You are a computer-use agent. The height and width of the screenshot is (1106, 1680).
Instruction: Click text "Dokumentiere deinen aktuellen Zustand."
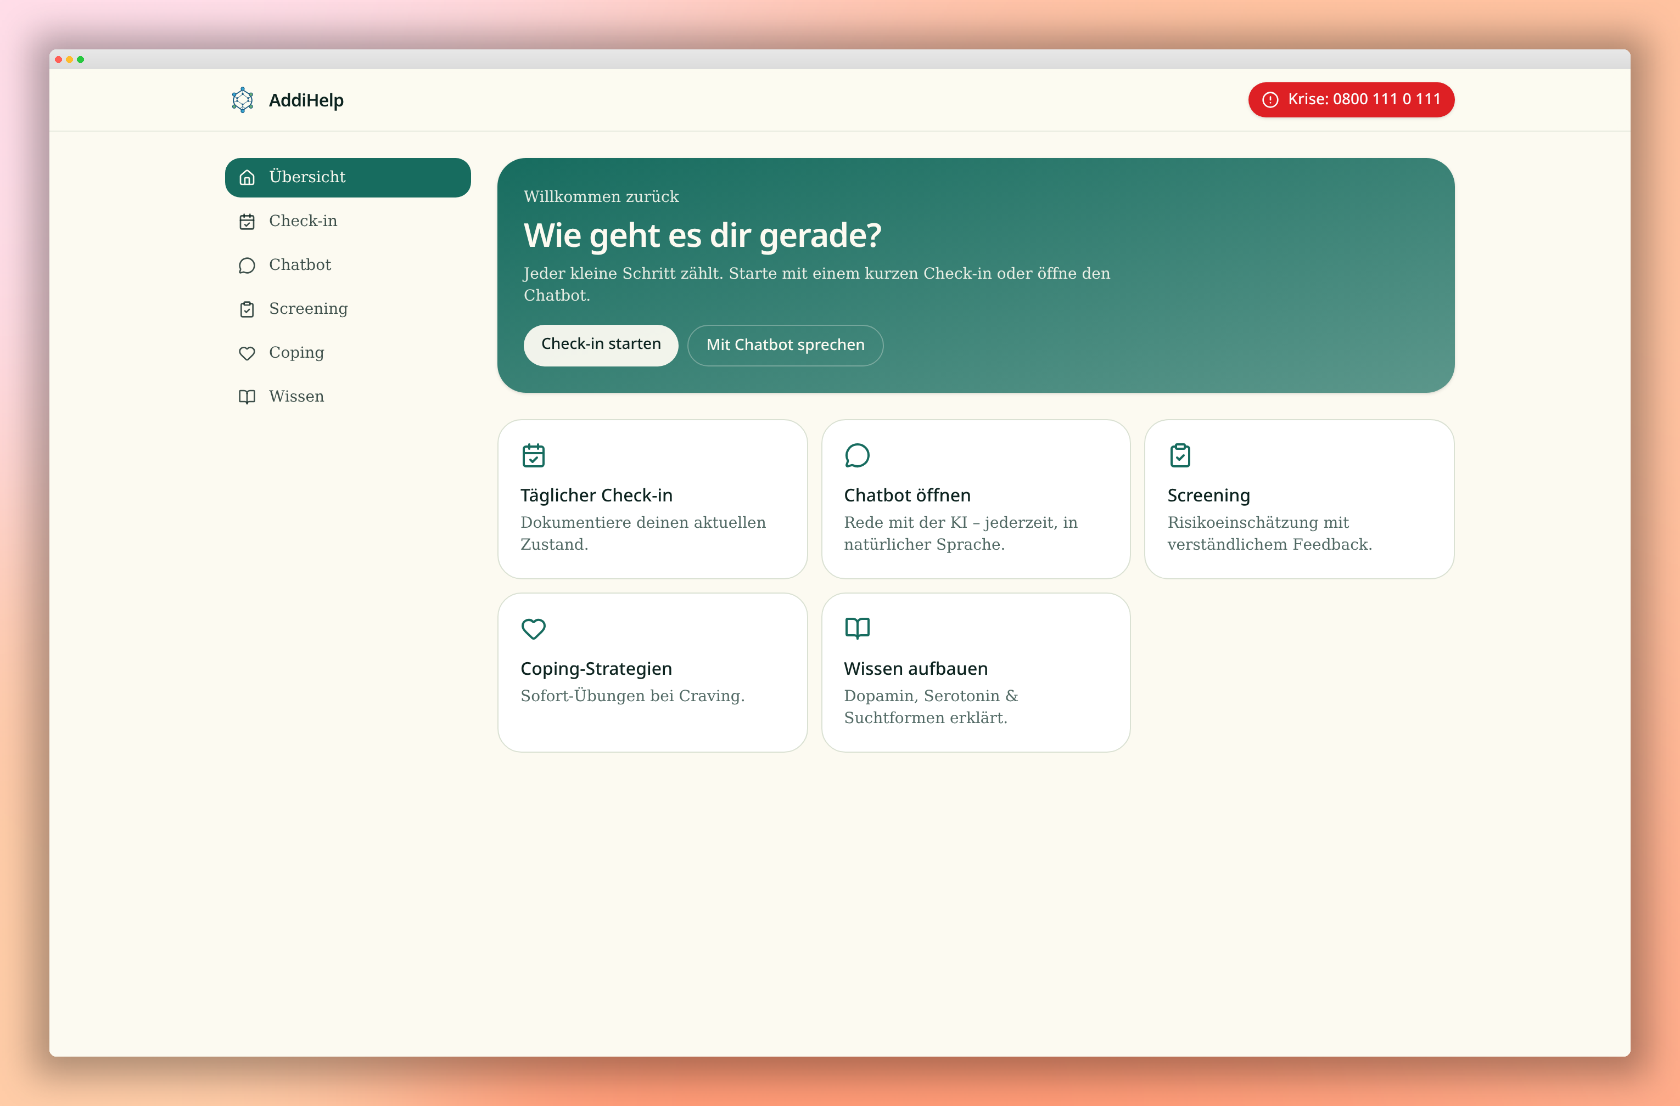point(643,533)
